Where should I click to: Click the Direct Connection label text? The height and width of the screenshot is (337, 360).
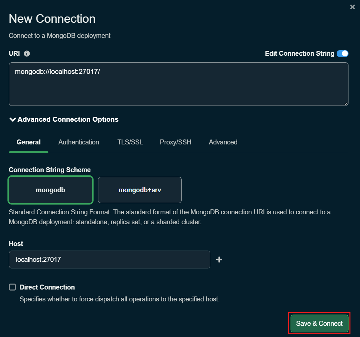point(47,287)
